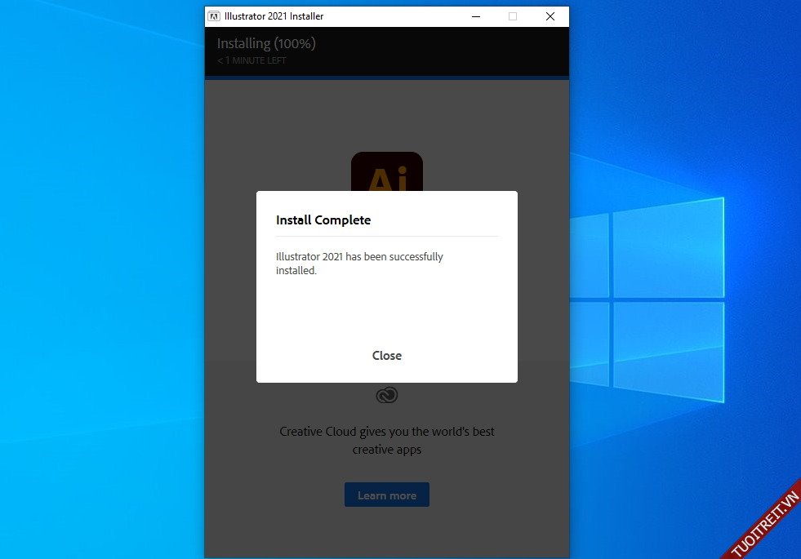This screenshot has width=801, height=559.
Task: Click the "Illustrator 2021 Installer" title bar text
Action: tap(274, 16)
